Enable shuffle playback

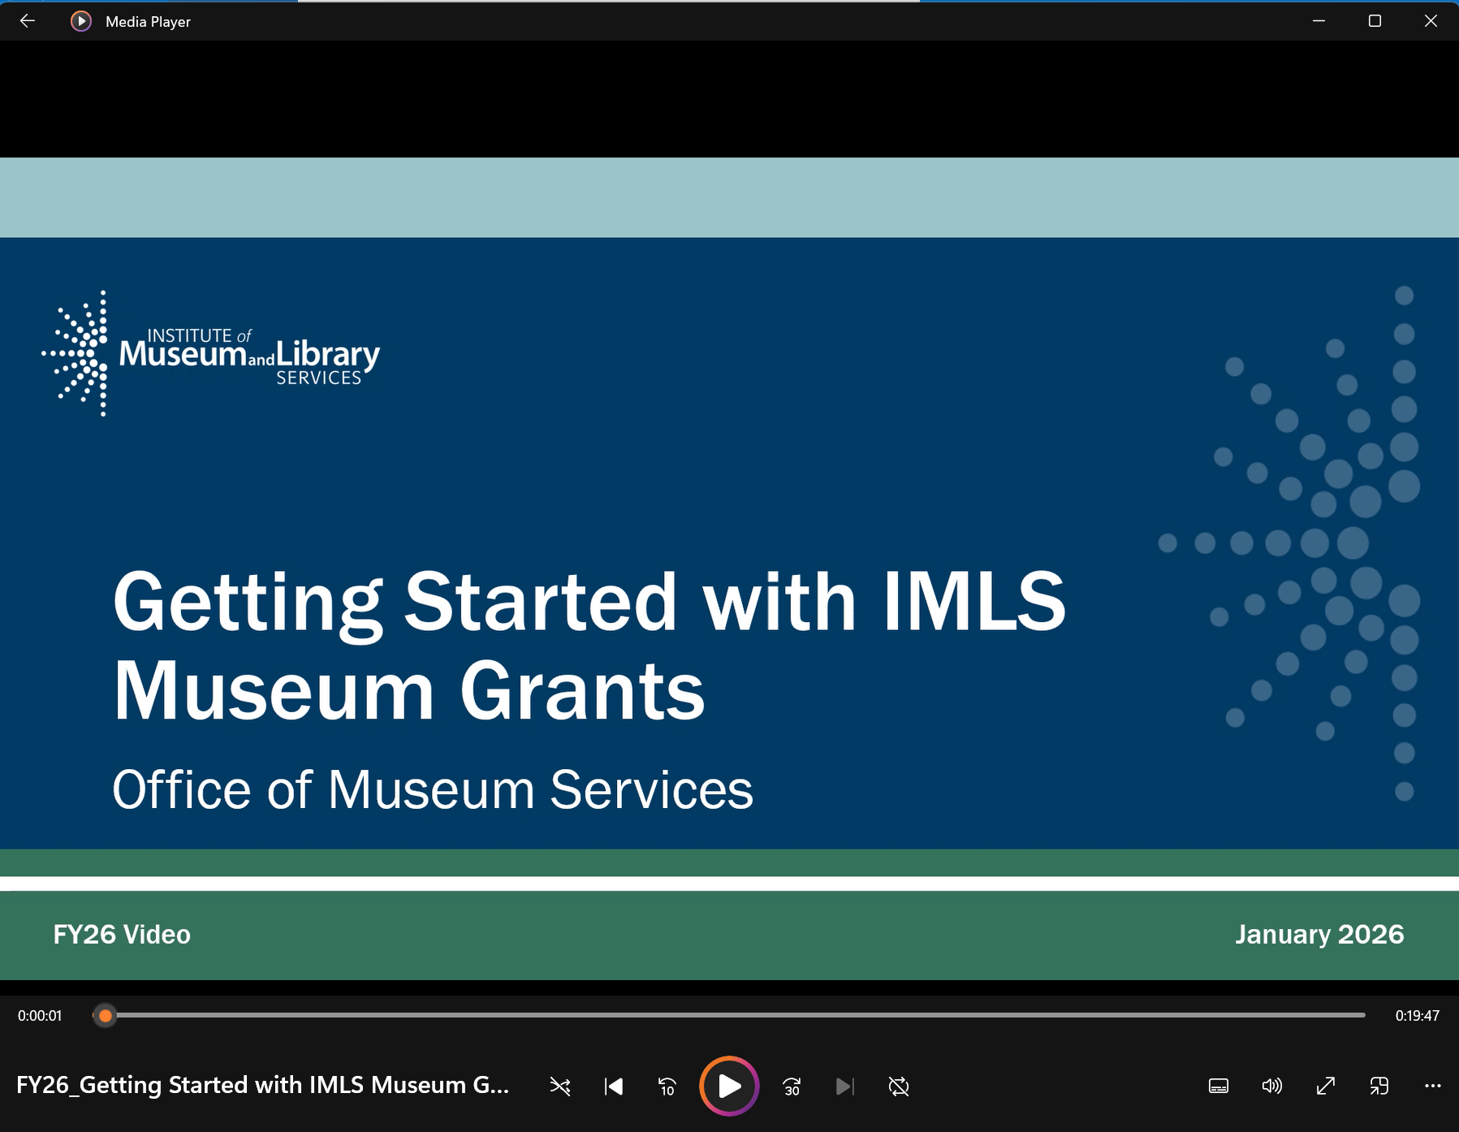(560, 1086)
